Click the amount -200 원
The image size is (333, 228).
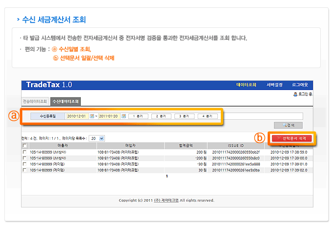tap(201, 158)
